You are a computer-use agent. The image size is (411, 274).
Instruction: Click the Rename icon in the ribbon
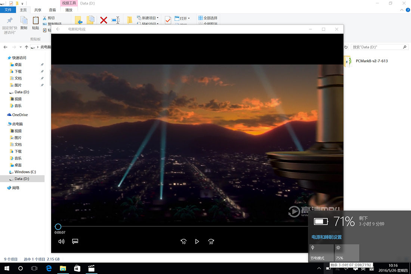[115, 20]
